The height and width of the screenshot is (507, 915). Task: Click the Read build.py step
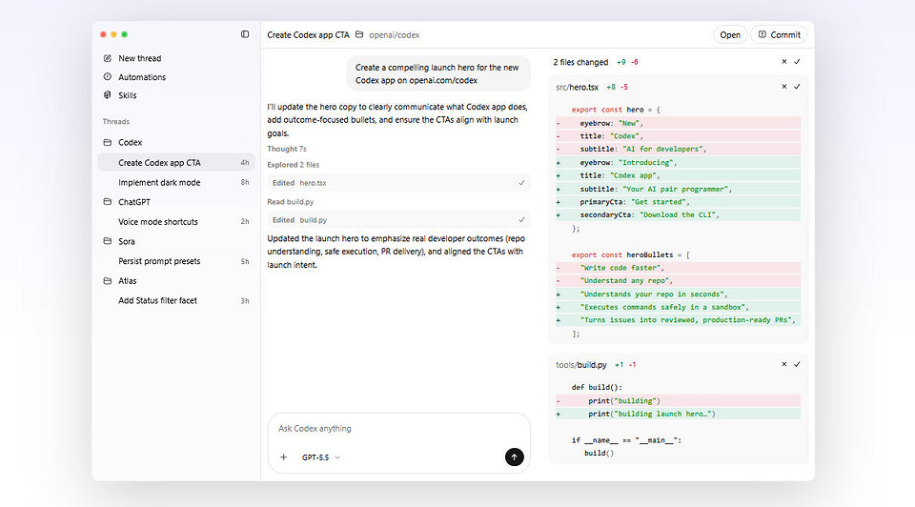click(x=291, y=202)
